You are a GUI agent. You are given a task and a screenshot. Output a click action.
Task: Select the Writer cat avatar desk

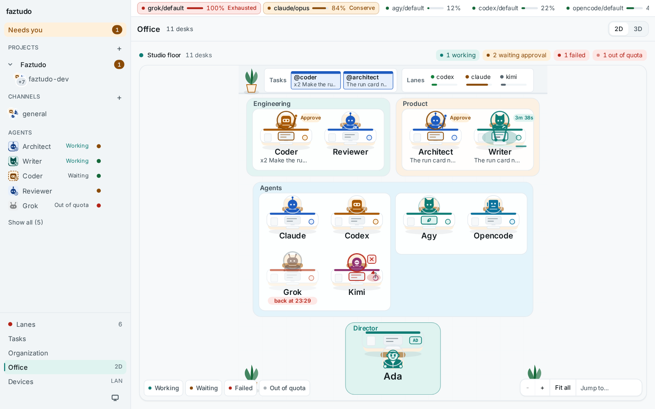(x=500, y=121)
